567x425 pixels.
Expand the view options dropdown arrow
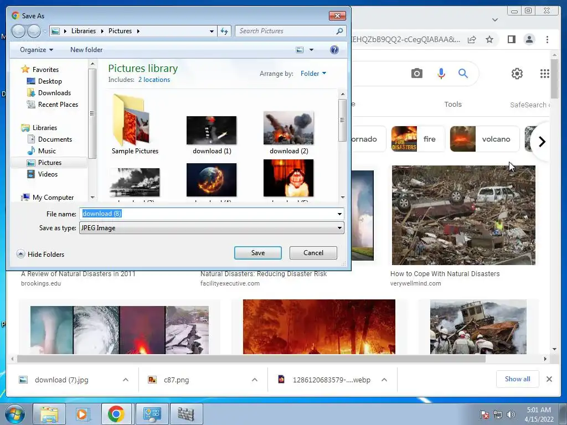tap(311, 50)
